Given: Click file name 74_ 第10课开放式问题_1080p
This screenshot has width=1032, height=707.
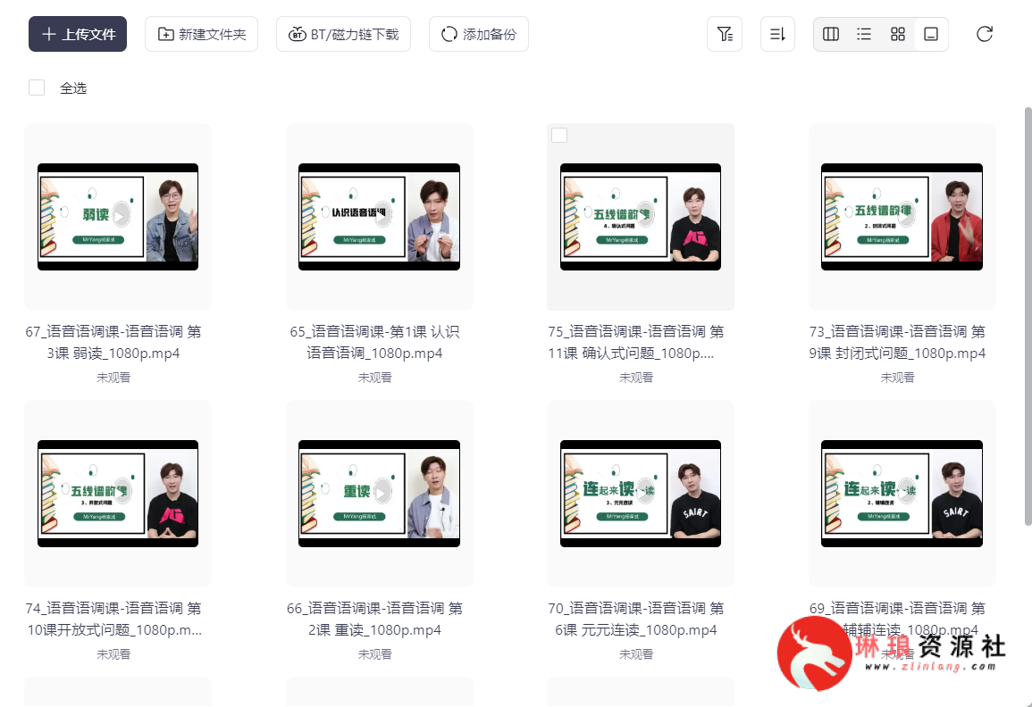Looking at the screenshot, I should (x=113, y=620).
